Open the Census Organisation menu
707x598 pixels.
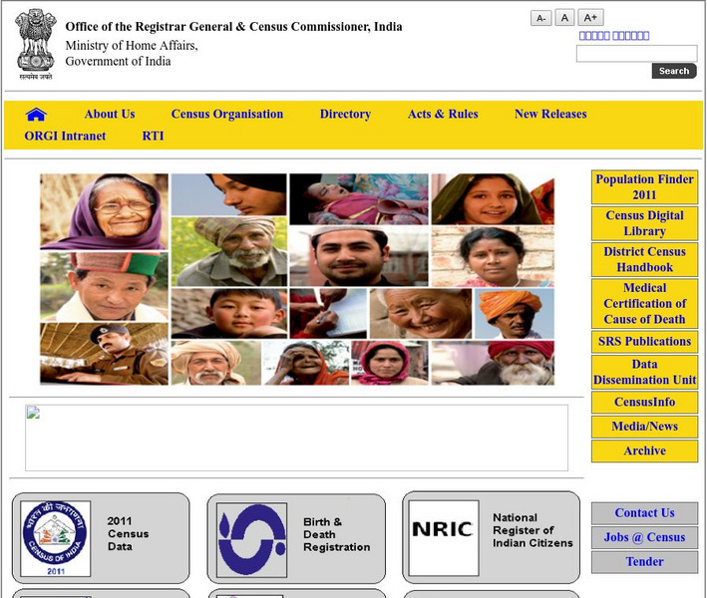[x=226, y=114]
